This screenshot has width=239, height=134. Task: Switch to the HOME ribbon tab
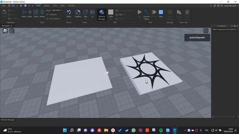pos(38,6)
